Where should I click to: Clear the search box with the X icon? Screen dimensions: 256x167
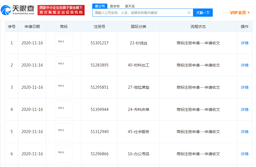[x=189, y=13]
